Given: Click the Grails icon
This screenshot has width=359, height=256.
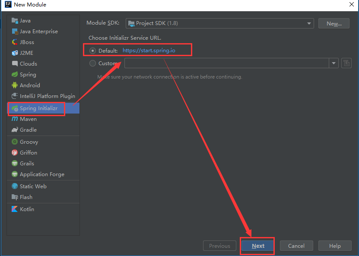Looking at the screenshot, I should click(x=15, y=163).
